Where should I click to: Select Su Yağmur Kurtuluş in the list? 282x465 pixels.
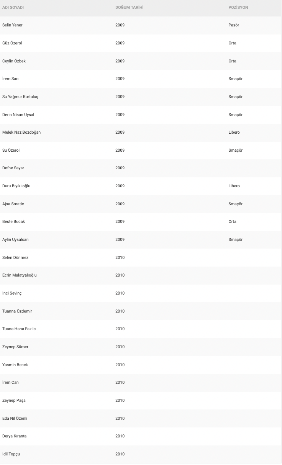point(20,97)
